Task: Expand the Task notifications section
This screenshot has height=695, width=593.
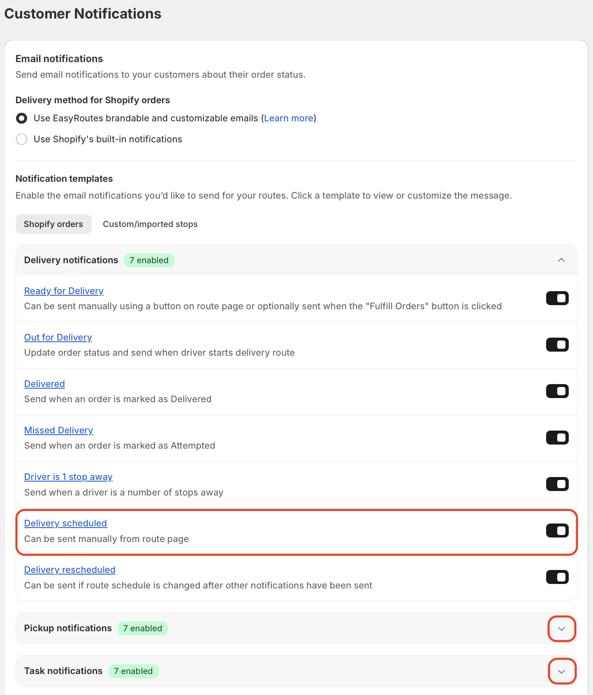Action: 561,672
